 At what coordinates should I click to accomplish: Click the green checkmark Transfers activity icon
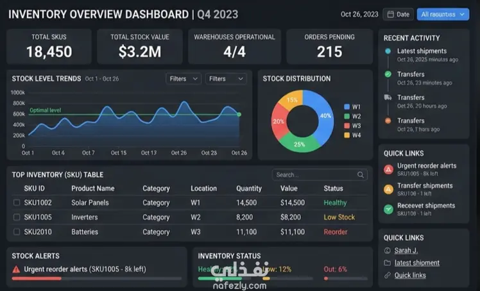[x=388, y=74]
